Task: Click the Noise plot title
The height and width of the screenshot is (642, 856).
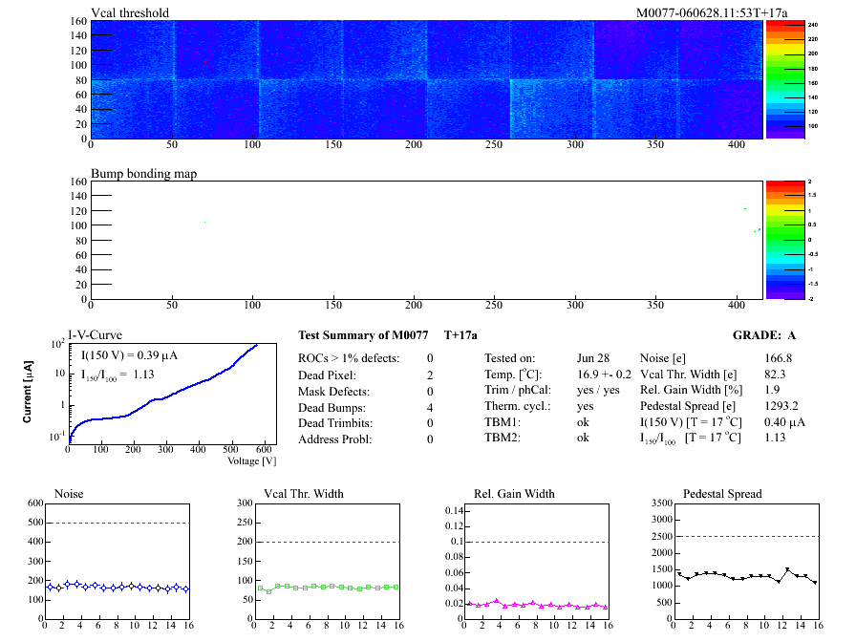Action: [x=69, y=494]
